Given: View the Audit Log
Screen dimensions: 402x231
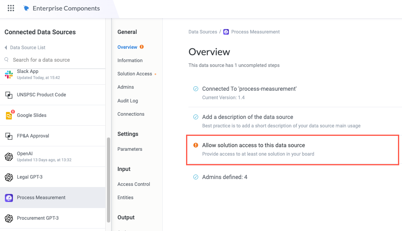Looking at the screenshot, I should pyautogui.click(x=128, y=101).
